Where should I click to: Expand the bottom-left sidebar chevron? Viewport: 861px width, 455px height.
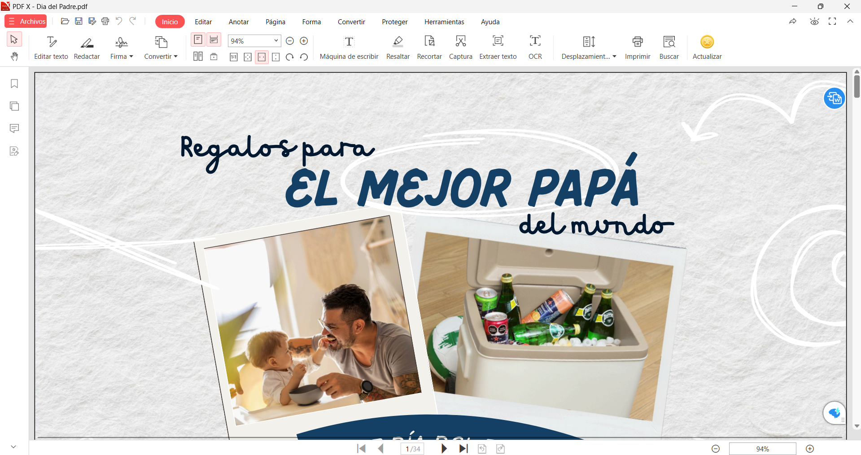pos(13,447)
